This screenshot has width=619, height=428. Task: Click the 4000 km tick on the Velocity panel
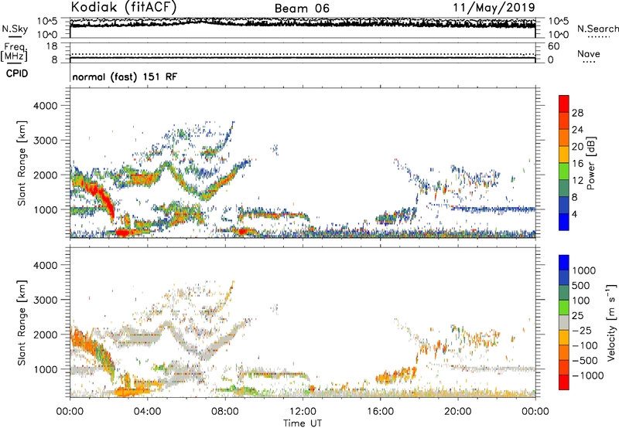[45, 265]
